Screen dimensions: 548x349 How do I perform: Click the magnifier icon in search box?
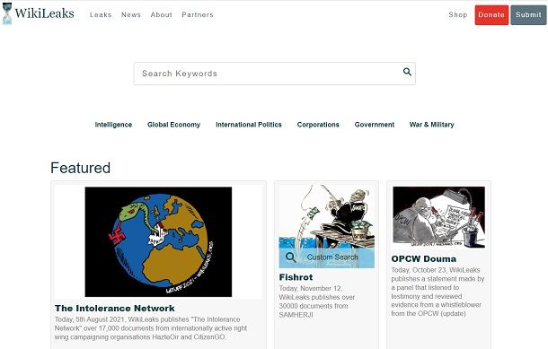407,72
